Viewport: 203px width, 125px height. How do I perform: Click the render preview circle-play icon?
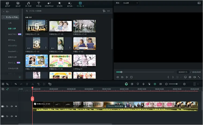(x=132, y=84)
